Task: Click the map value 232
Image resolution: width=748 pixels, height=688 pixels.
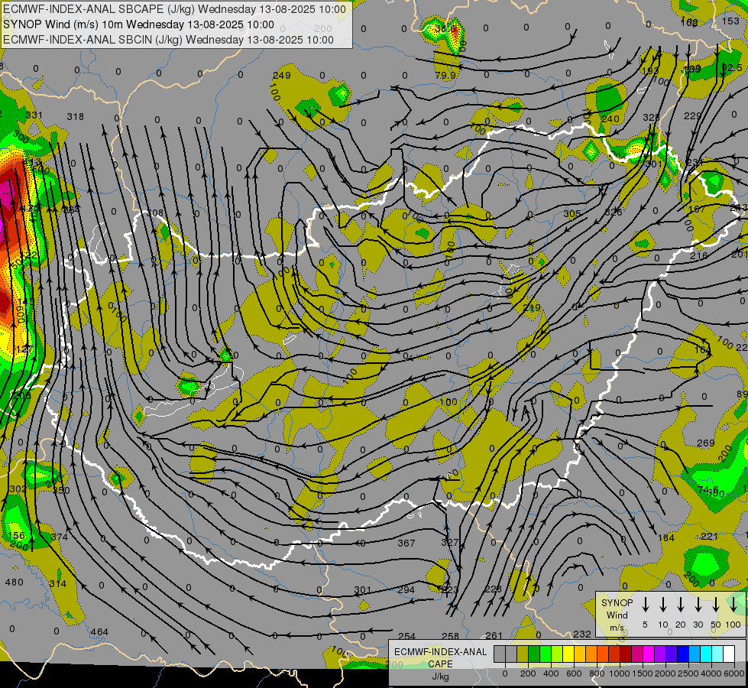Action: (582, 634)
